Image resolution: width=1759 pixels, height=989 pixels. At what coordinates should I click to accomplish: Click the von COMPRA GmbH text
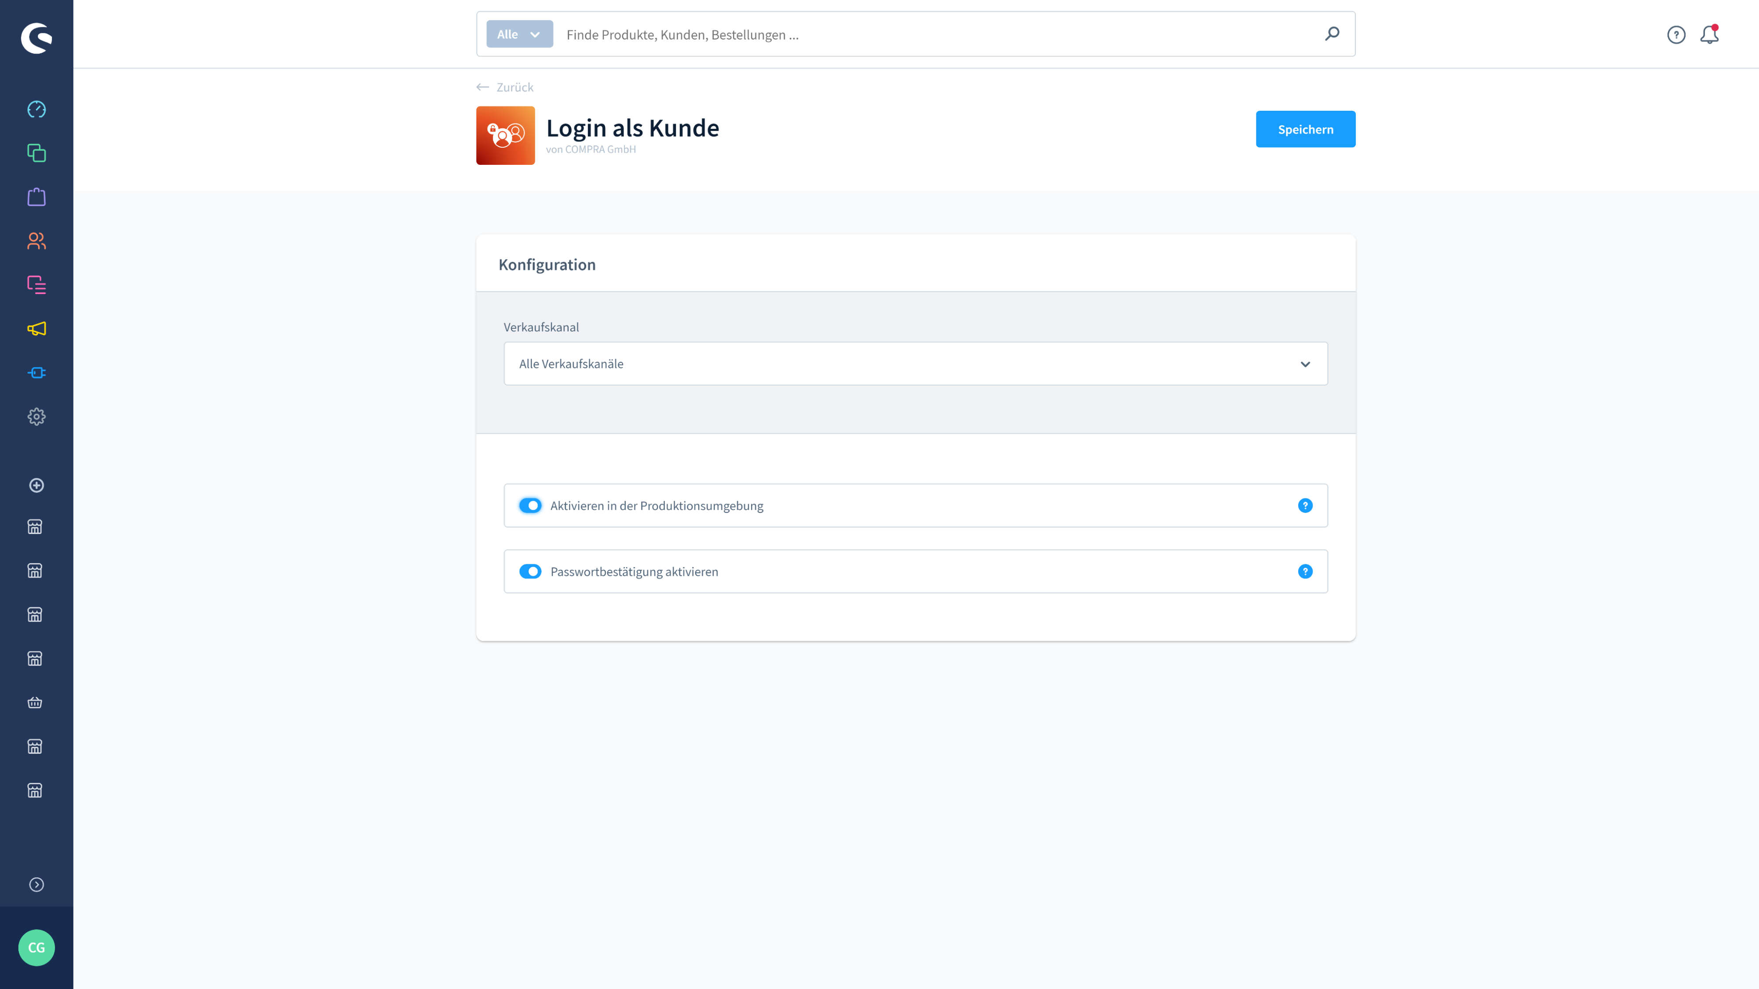[x=591, y=149]
